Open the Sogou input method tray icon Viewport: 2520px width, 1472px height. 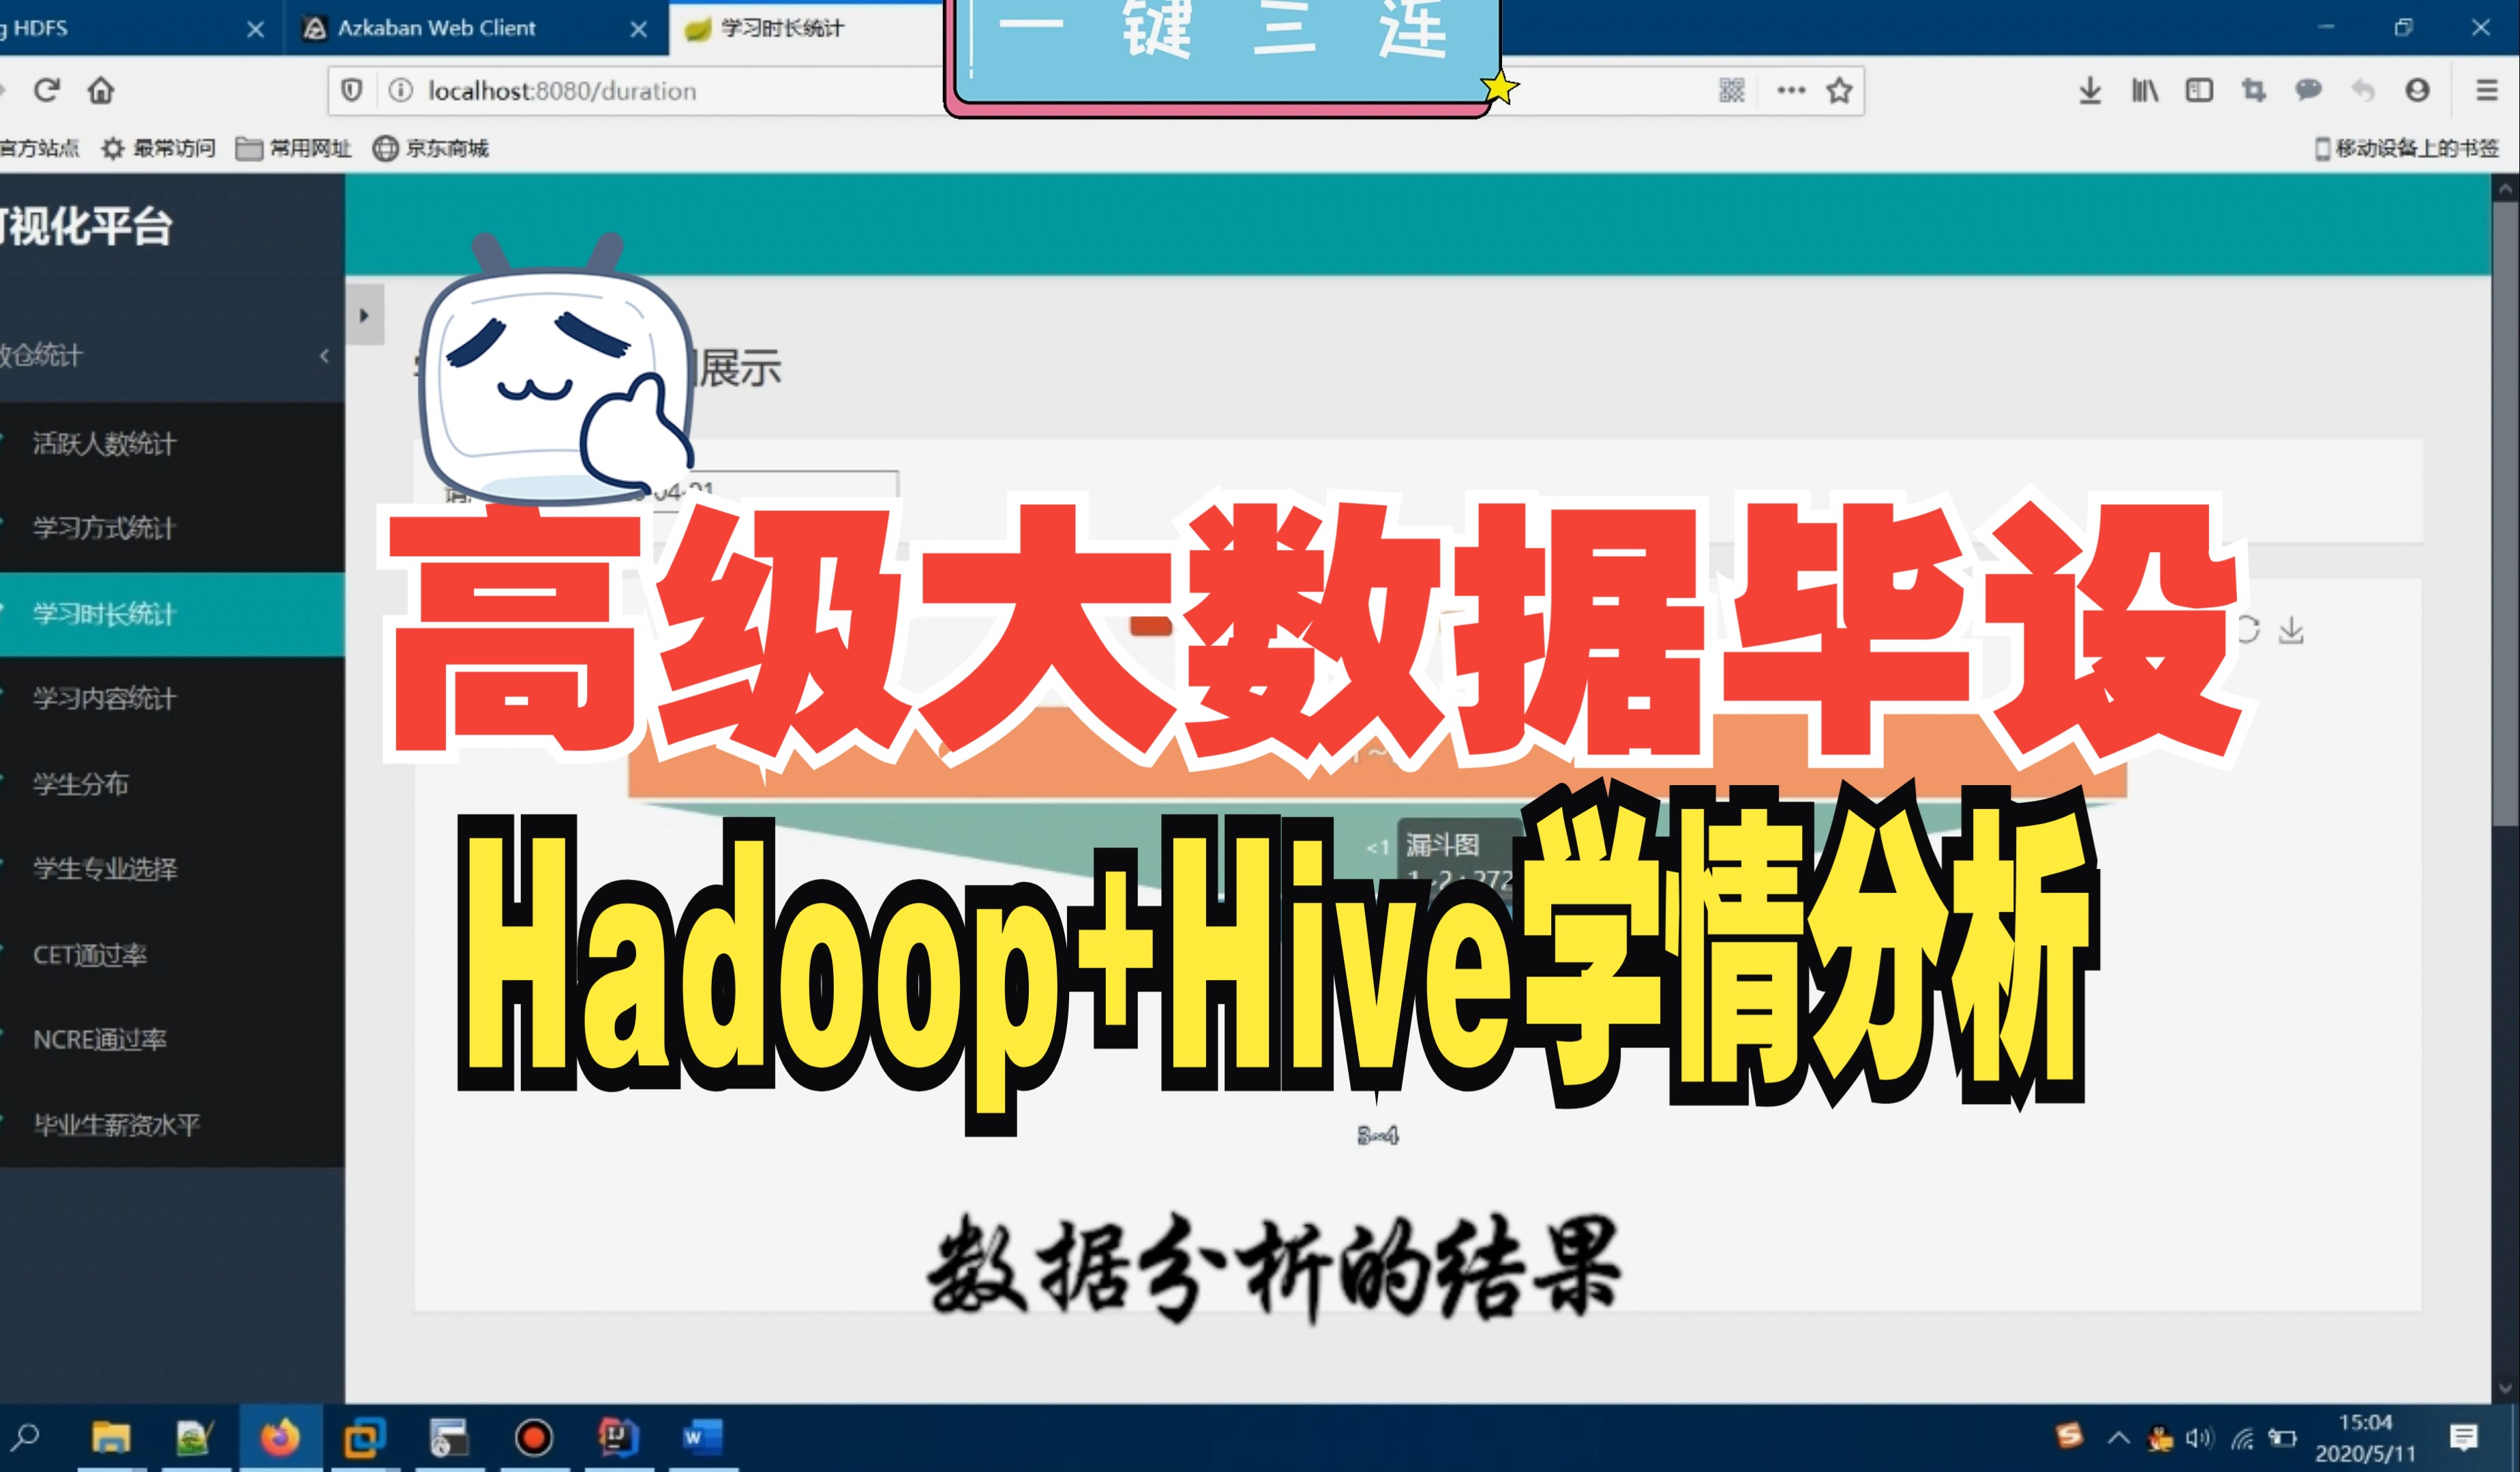coord(2068,1437)
